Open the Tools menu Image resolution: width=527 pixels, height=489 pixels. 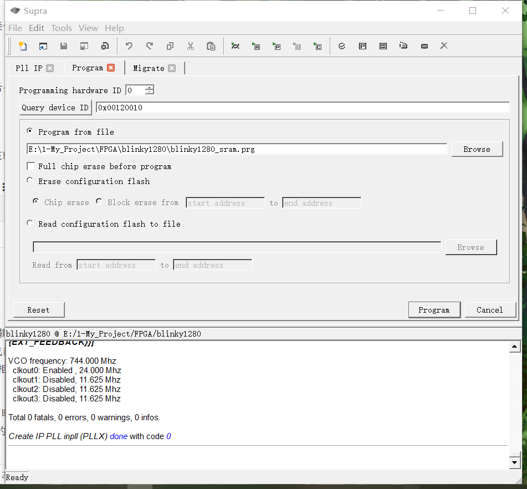tap(62, 28)
